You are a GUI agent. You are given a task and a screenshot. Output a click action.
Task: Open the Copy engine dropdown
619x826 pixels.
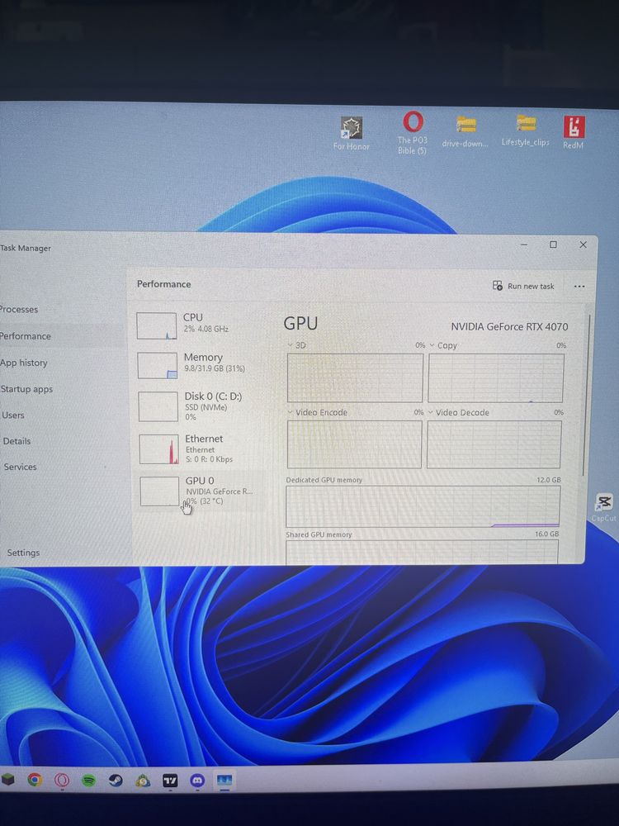tap(443, 345)
